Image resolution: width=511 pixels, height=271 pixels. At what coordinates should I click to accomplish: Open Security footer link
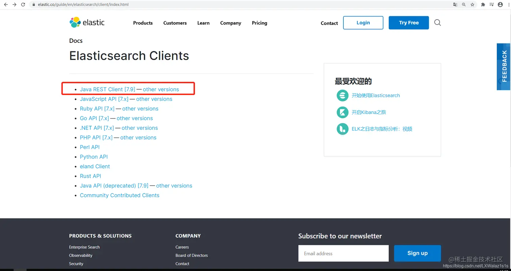pos(76,264)
